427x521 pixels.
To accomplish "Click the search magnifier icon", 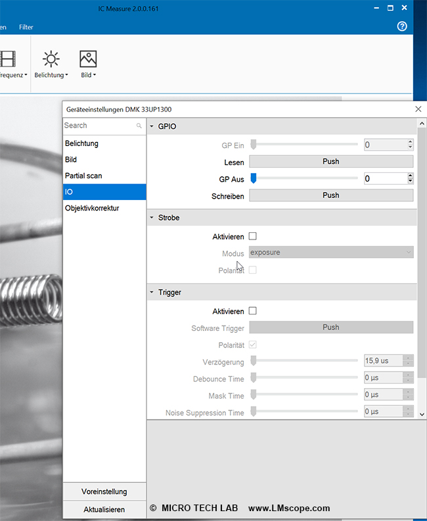I will 139,126.
